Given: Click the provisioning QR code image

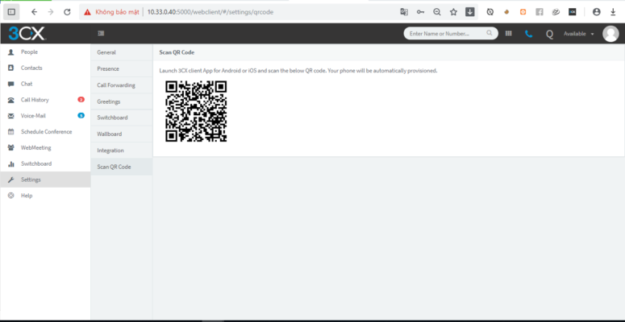Looking at the screenshot, I should point(196,111).
